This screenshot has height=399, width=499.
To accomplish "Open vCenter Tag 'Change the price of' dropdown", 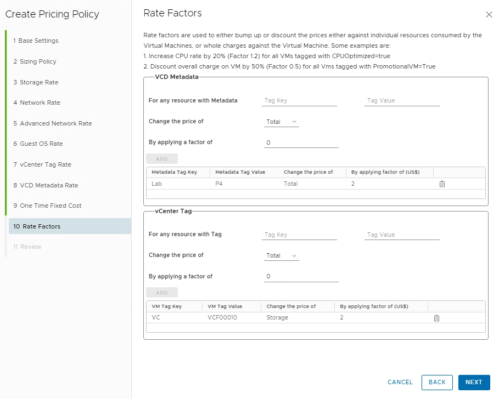I will coord(281,255).
